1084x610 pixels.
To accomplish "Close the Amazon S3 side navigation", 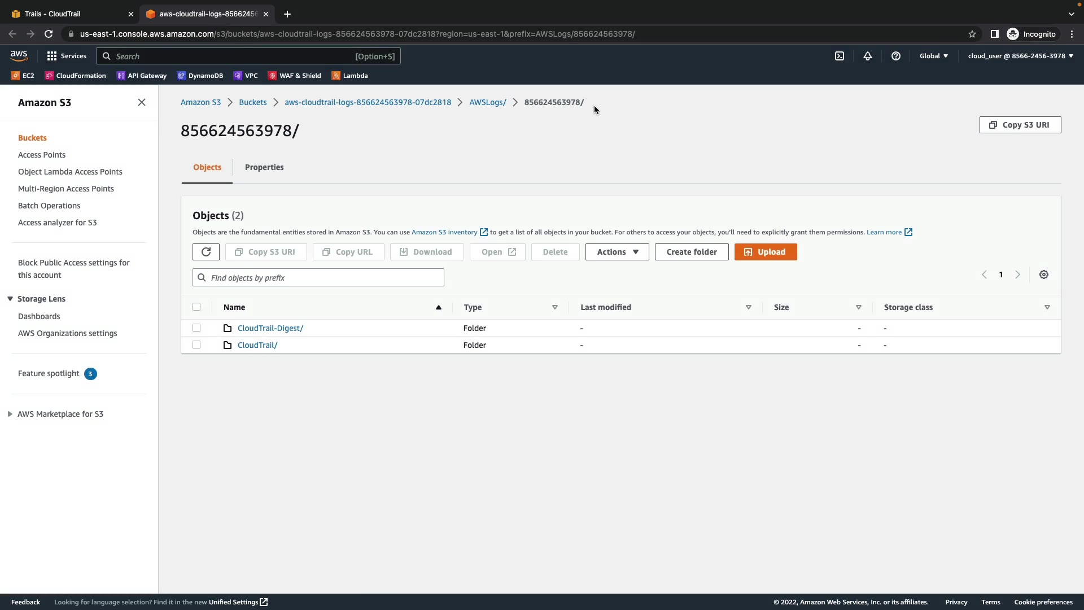I will [x=142, y=102].
